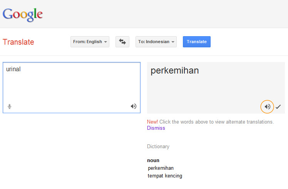Rate translation with the checkmark icon

point(278,107)
